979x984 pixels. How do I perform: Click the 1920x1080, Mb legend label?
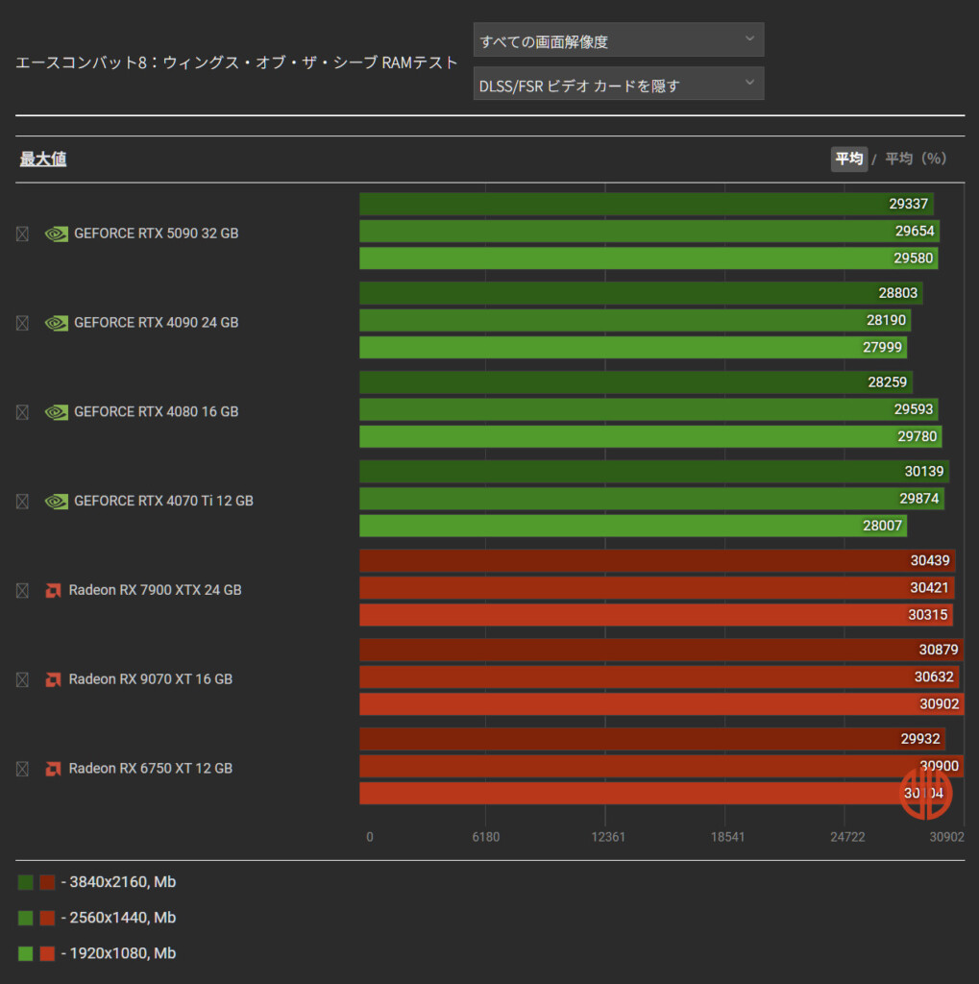pyautogui.click(x=122, y=953)
